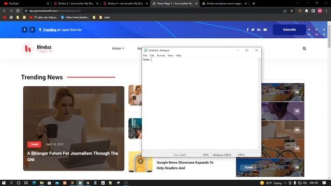The height and width of the screenshot is (186, 331).
Task: Click the volume icon in system tray
Action: (305, 183)
